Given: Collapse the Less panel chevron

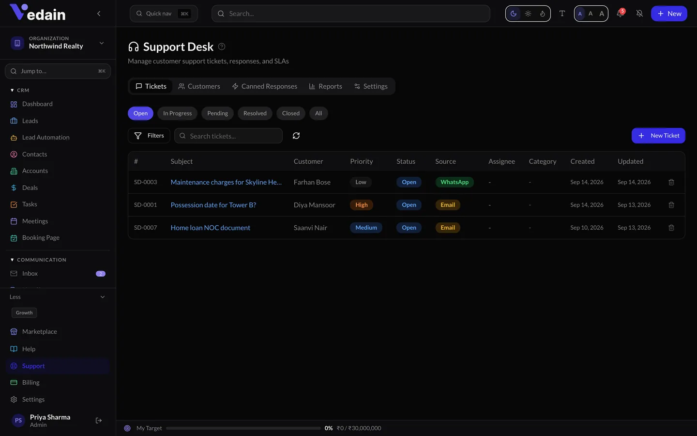Looking at the screenshot, I should [103, 297].
